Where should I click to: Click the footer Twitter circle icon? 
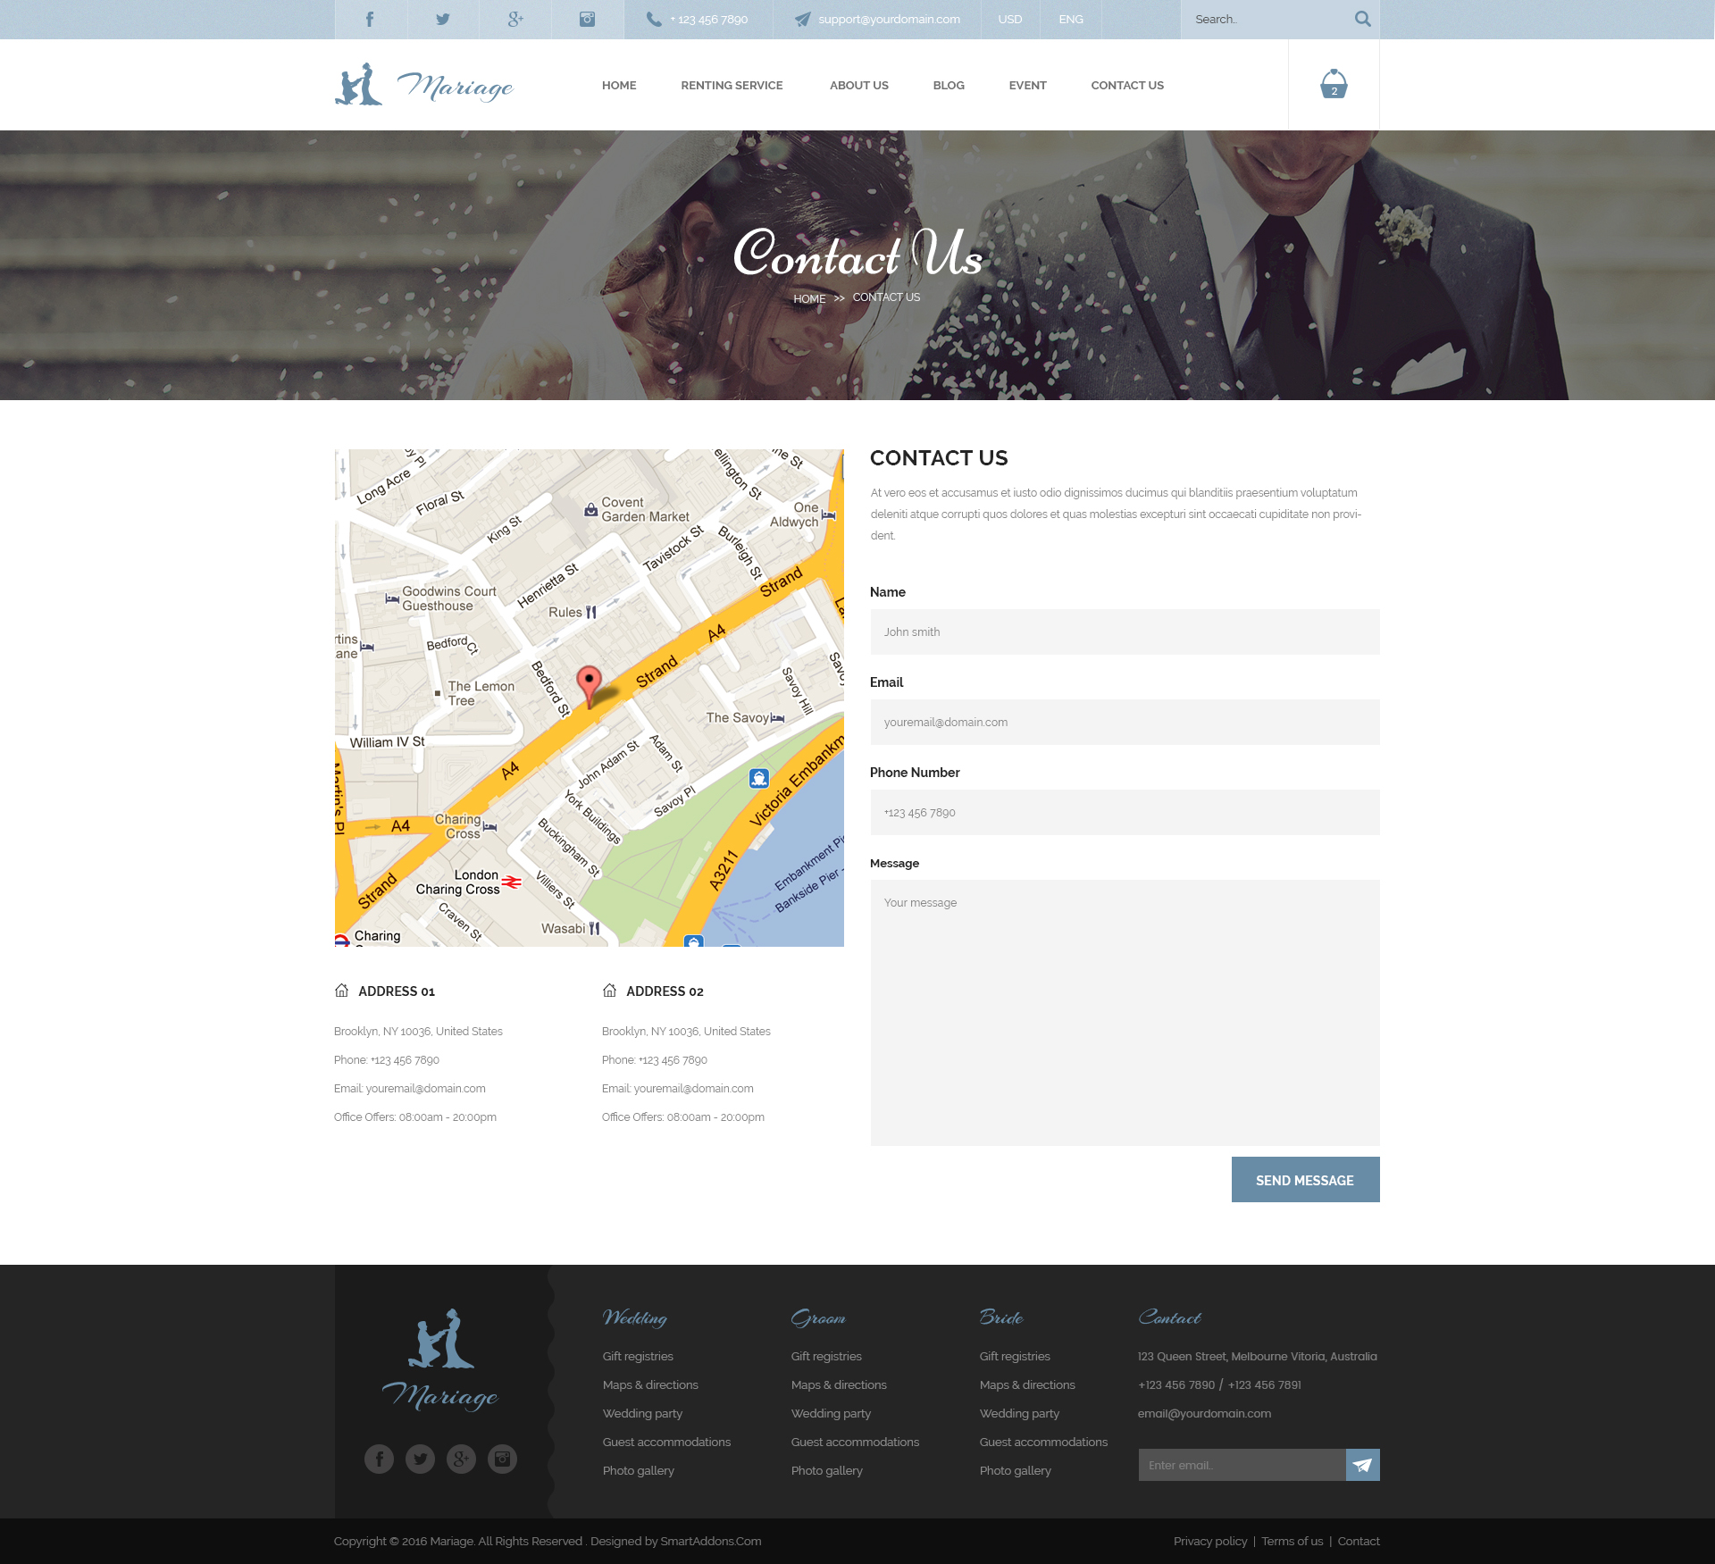[420, 1459]
